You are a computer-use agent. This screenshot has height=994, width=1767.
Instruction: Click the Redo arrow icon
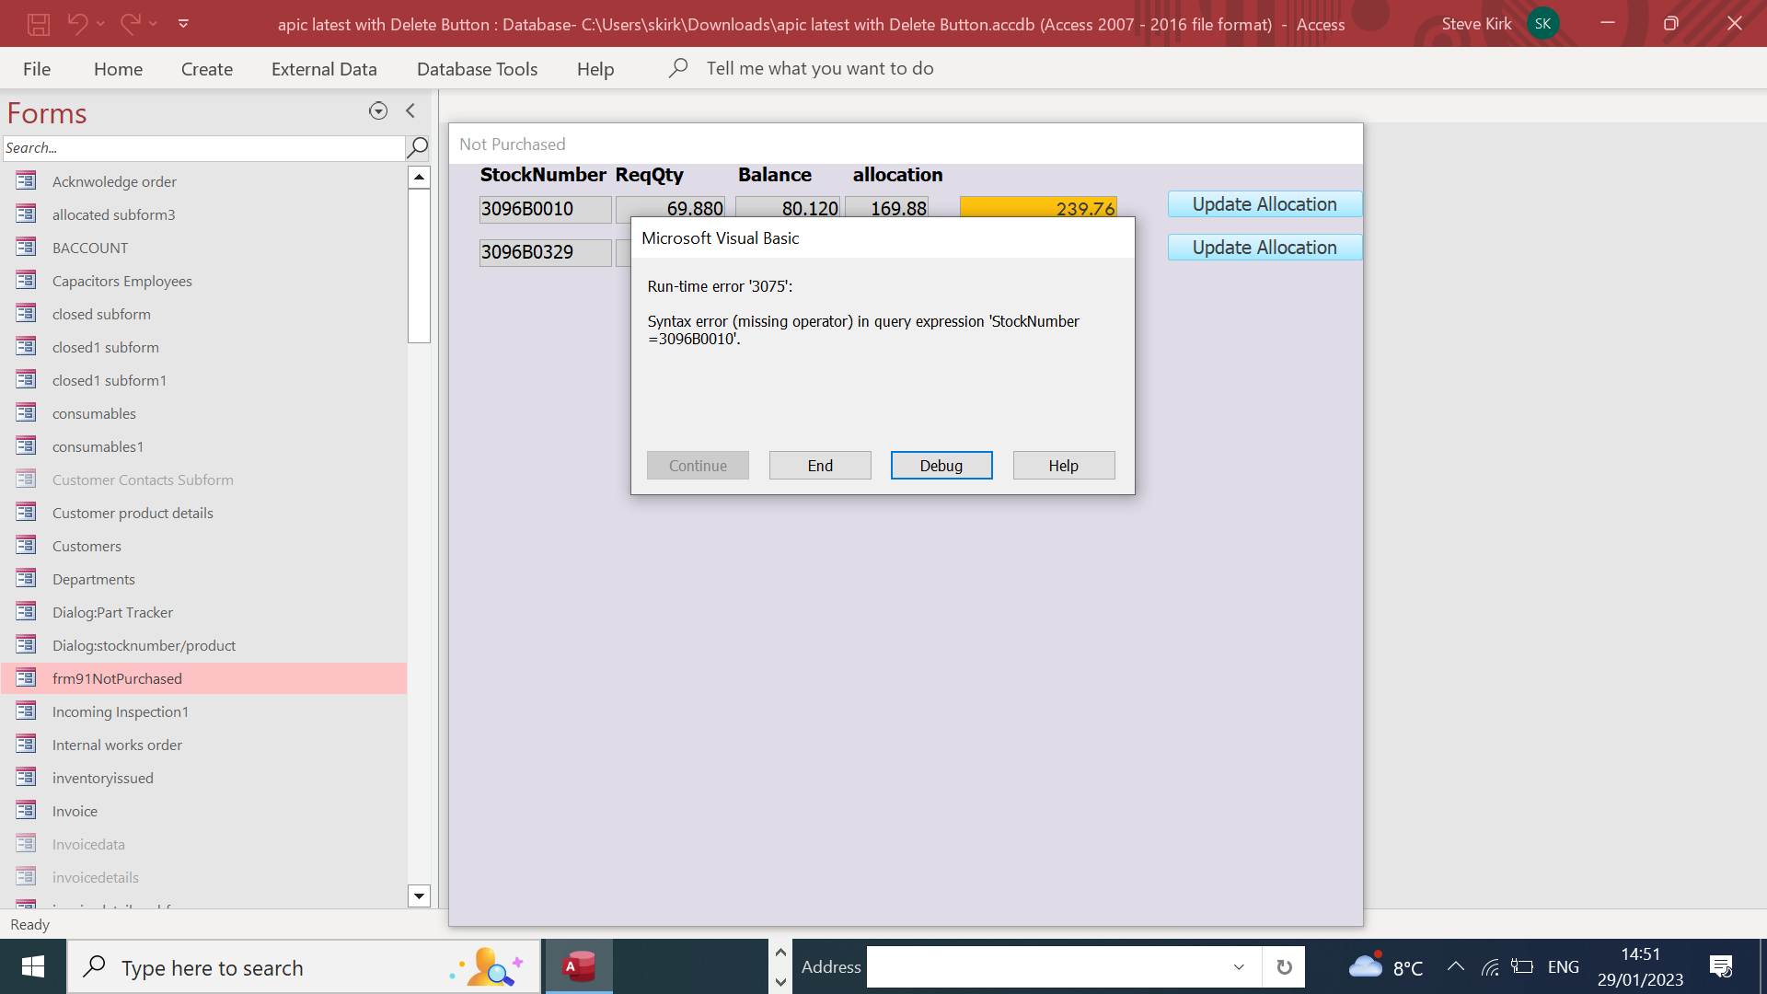click(x=130, y=24)
